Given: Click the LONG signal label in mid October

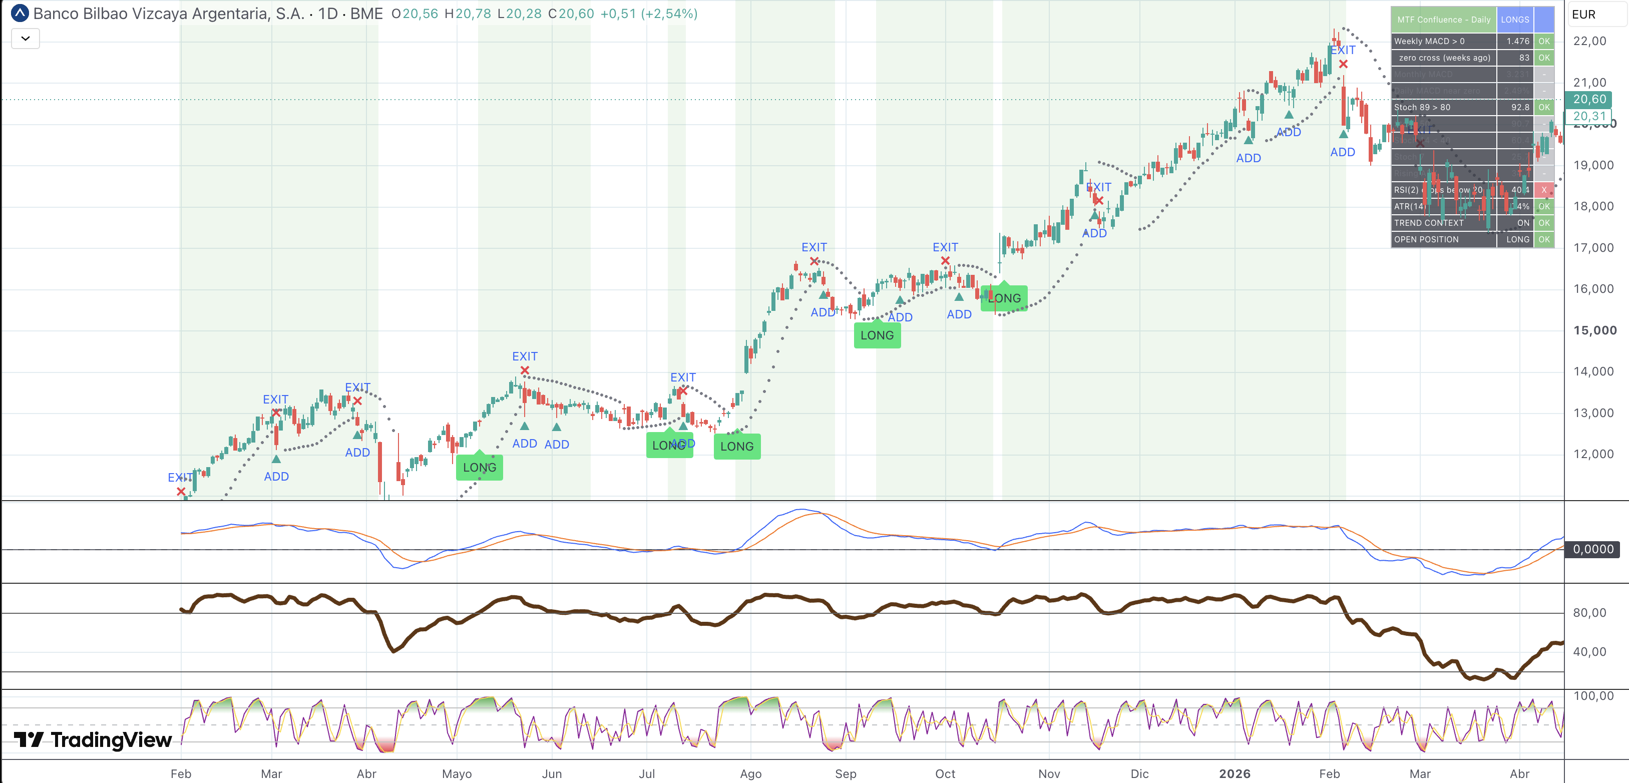Looking at the screenshot, I should tap(1004, 298).
